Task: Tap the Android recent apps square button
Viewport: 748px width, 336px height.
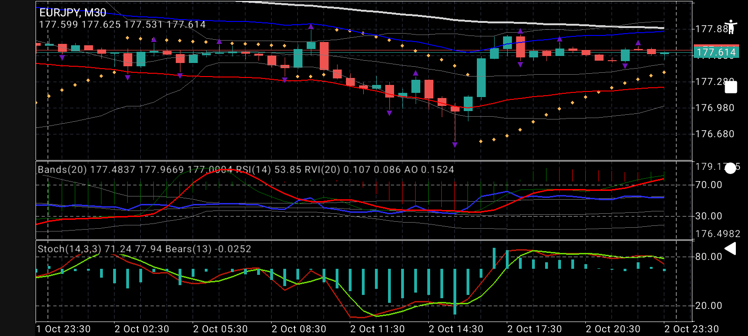Action: coord(731,87)
